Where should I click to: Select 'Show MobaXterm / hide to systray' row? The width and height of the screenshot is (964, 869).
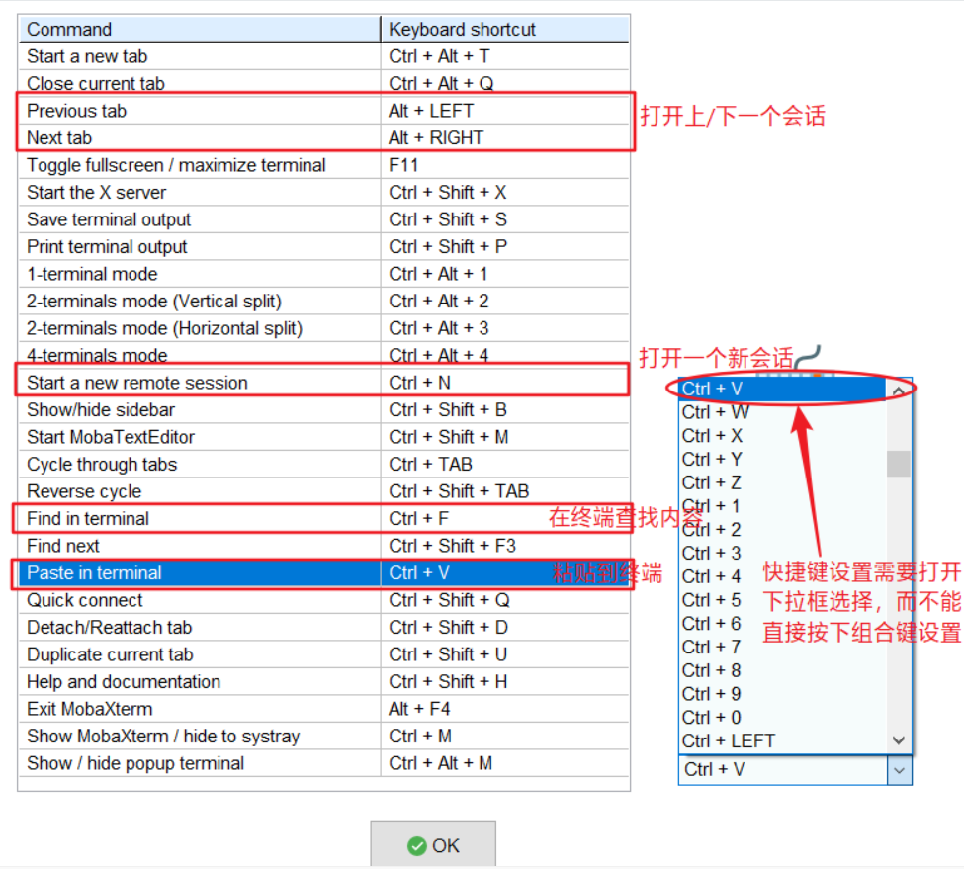coord(324,737)
